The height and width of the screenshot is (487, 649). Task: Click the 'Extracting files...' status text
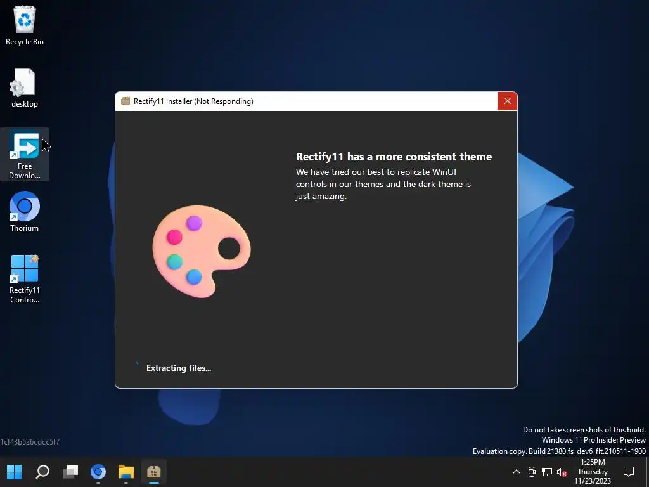coord(178,368)
